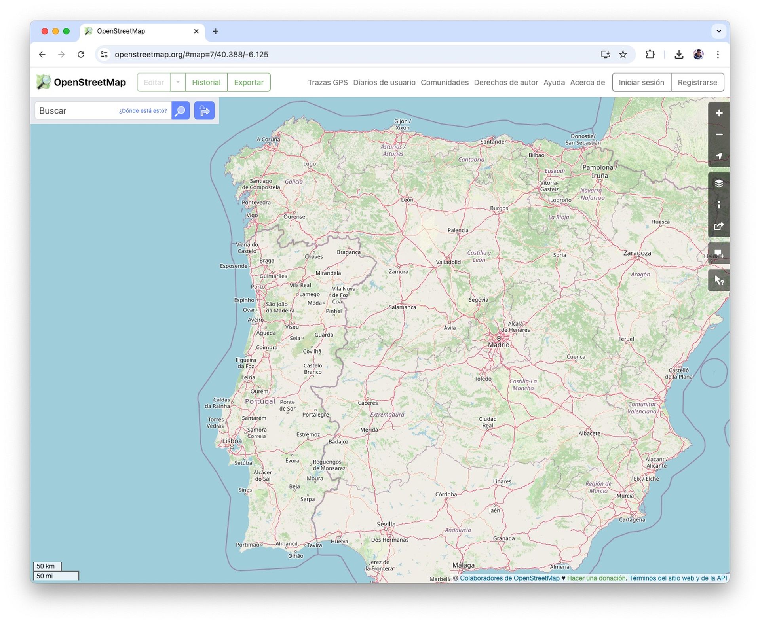This screenshot has width=760, height=623.
Task: Open the Chrome more-options menu
Action: tap(718, 55)
